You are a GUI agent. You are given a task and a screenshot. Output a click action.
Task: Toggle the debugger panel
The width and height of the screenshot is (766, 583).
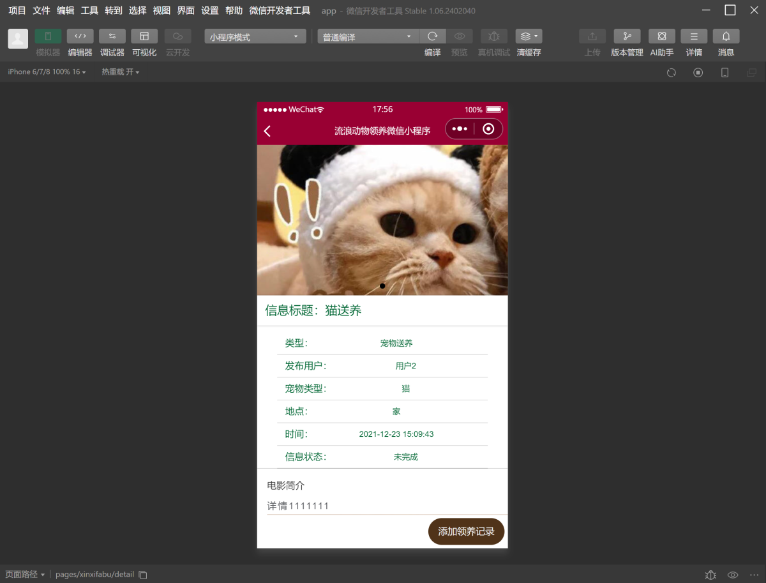[112, 36]
